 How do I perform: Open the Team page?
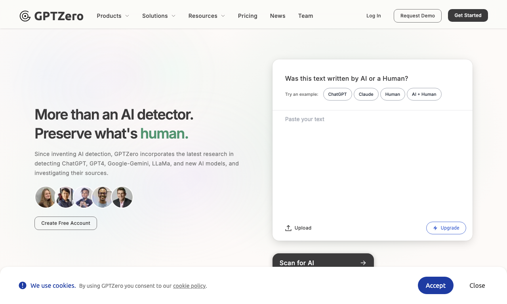[x=306, y=16]
